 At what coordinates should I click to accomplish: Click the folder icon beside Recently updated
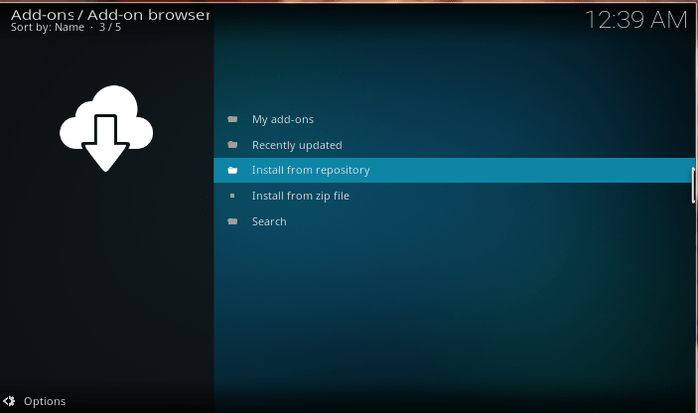point(232,145)
